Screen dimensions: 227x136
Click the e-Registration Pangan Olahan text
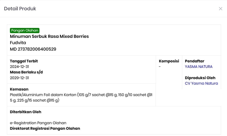click(38, 123)
